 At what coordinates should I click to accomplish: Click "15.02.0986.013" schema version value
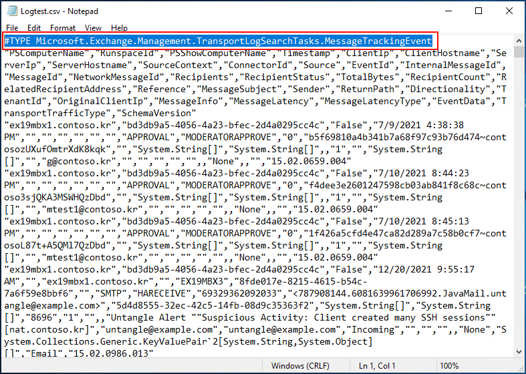(110, 353)
